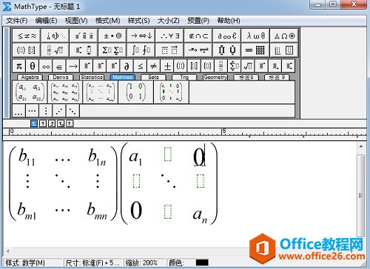This screenshot has width=370, height=269.
Task: Insert infinity symbol from small bar
Action: [46, 66]
